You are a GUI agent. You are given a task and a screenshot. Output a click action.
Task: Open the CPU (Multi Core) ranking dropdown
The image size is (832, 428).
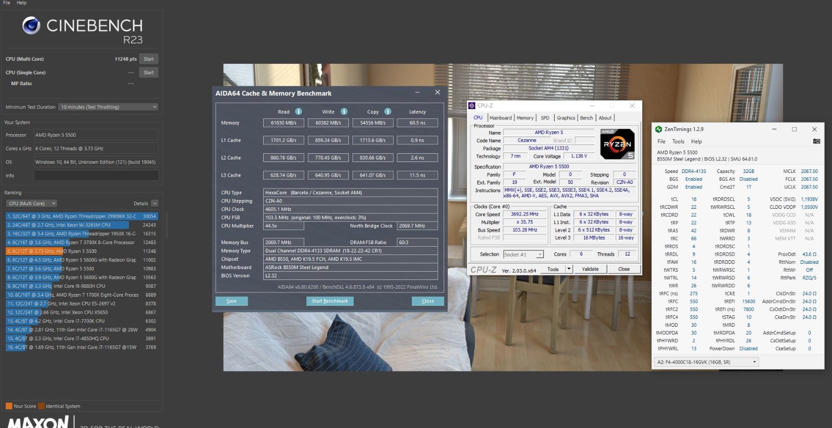[x=32, y=204]
